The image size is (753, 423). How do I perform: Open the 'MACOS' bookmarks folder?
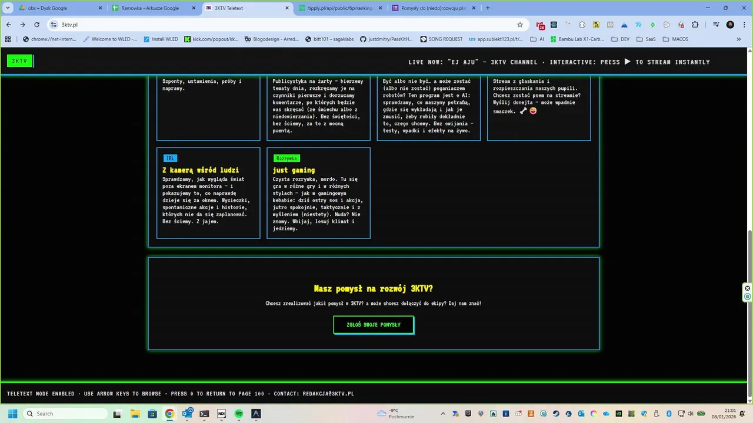coord(675,39)
